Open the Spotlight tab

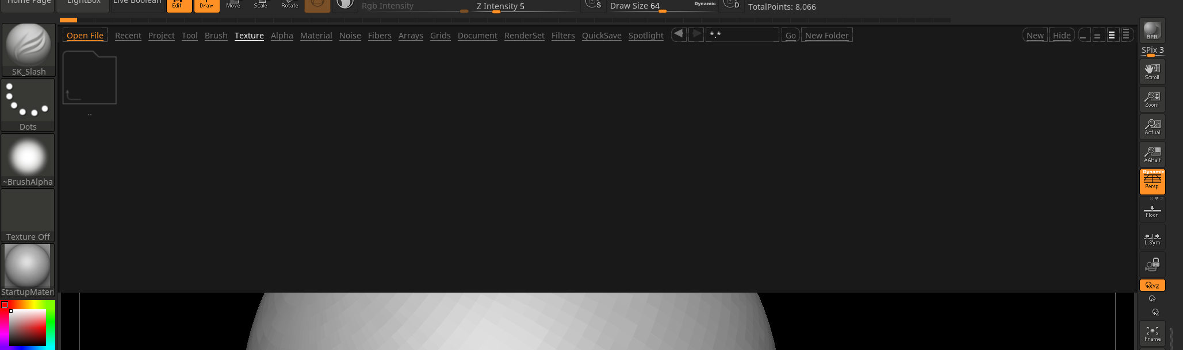tap(646, 36)
